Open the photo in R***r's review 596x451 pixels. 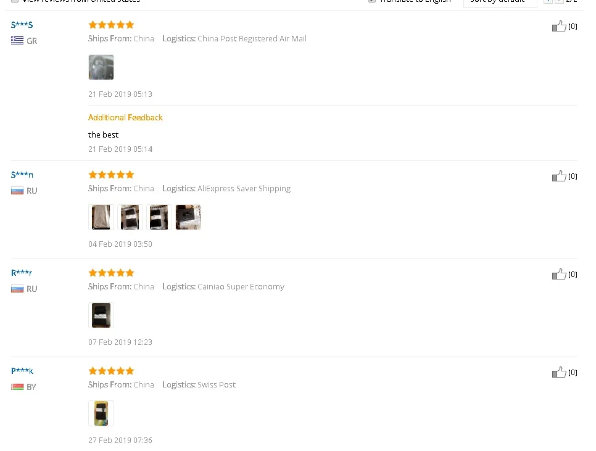(101, 315)
